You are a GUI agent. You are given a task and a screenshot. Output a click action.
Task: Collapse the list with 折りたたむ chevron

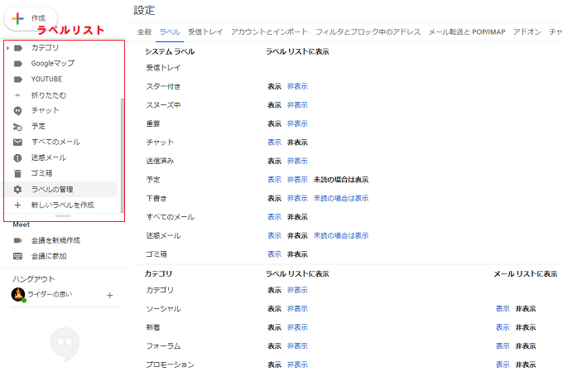coord(17,95)
